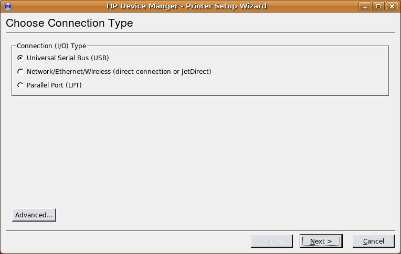Pick the Parallel Port (LPT) radio button

tap(20, 85)
